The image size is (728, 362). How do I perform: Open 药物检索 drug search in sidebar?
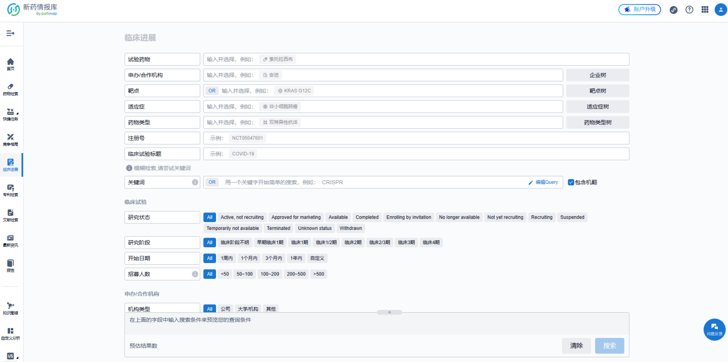coord(10,89)
